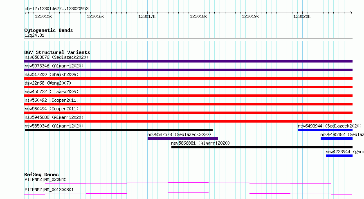Screen dimensions: 364x199
Task: Select the nsv6583876 purple variant bar
Action: [x=188, y=61]
